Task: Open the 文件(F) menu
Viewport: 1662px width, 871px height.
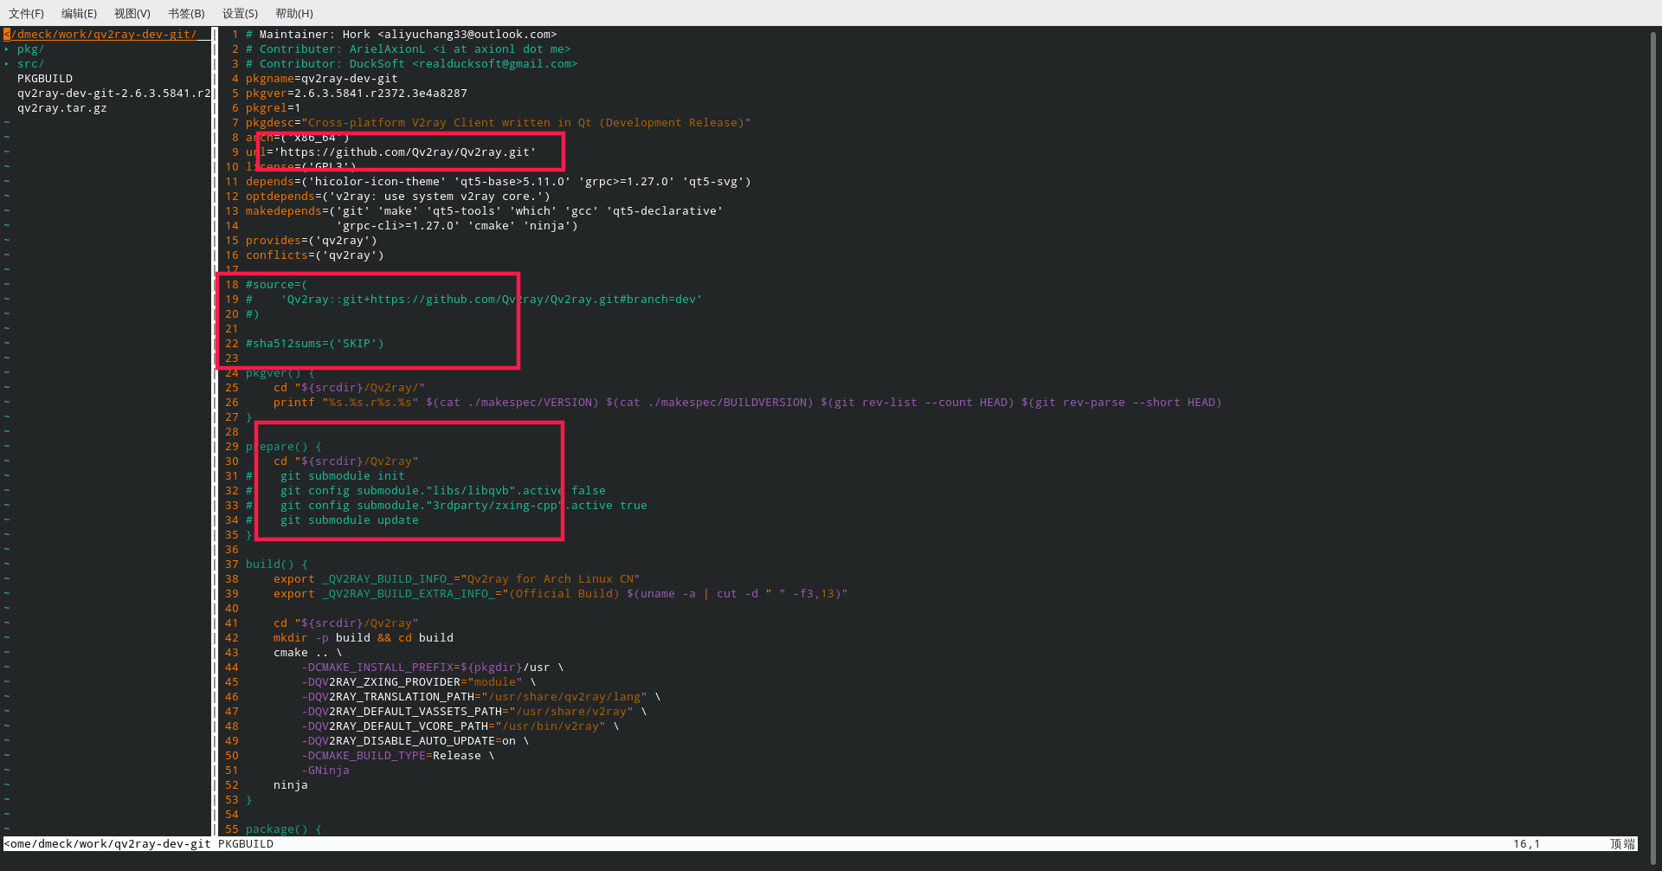Action: tap(26, 13)
